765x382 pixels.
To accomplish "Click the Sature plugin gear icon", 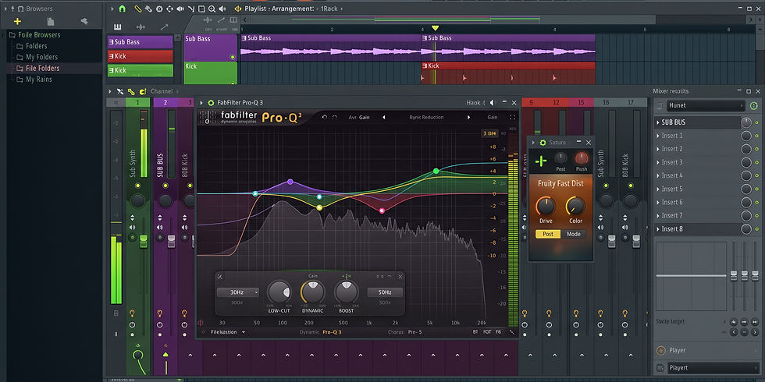I will (543, 142).
